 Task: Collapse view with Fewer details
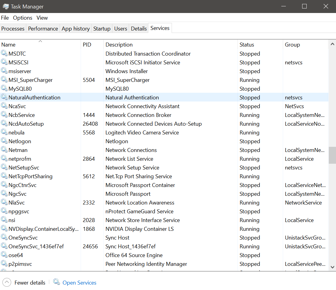pyautogui.click(x=24, y=282)
